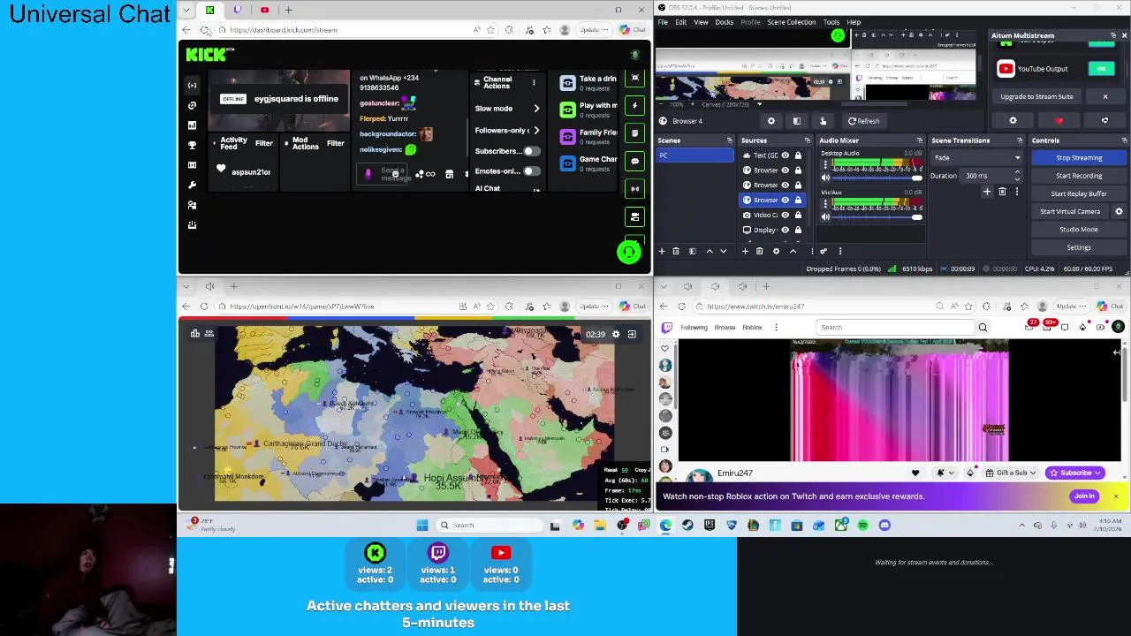Click the Interact hand icon in OBS
Viewport: 1131px width, 636px height.
click(x=823, y=121)
